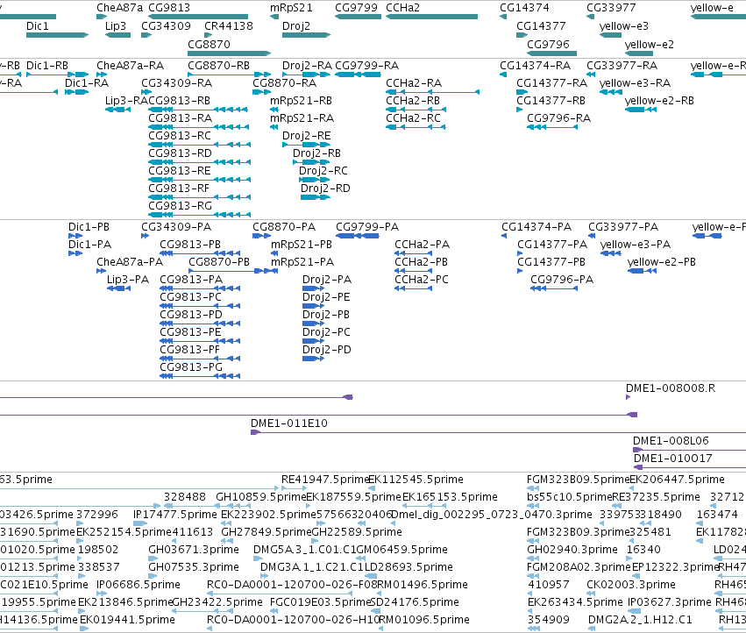Select the EST label "EK112545.5prime"
Viewport: 746px width, 633px height.
click(x=416, y=480)
